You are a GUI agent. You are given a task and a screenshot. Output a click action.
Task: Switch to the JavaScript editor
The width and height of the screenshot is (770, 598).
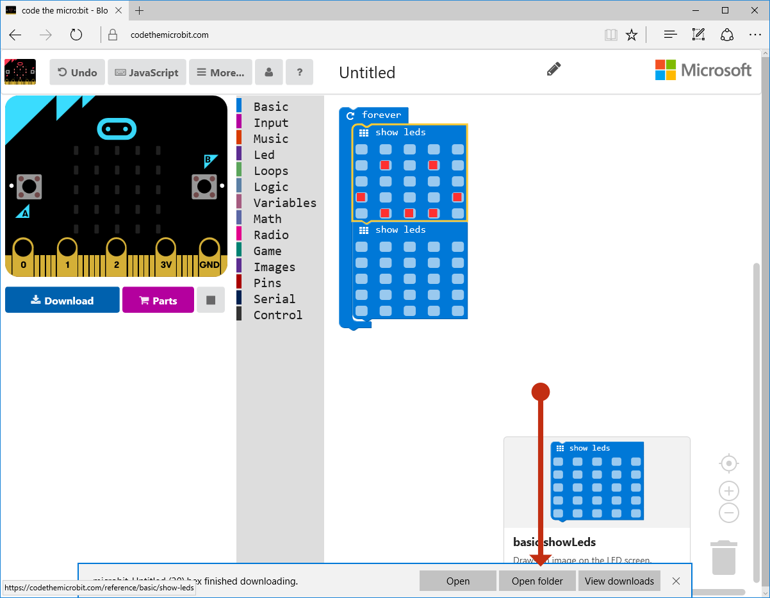coord(147,72)
